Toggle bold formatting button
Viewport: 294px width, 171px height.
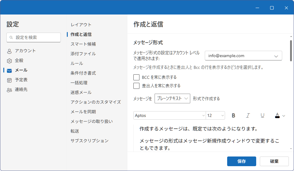[x=233, y=115]
